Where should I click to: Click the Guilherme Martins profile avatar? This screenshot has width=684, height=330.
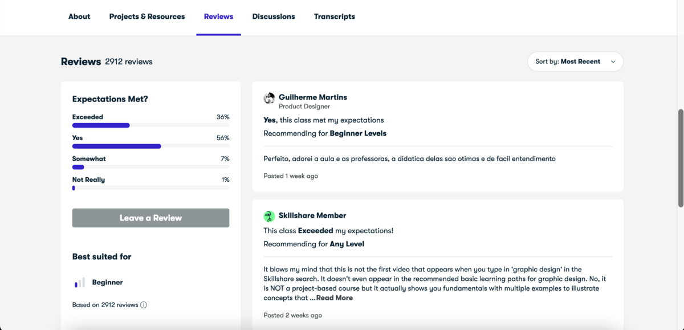click(269, 98)
